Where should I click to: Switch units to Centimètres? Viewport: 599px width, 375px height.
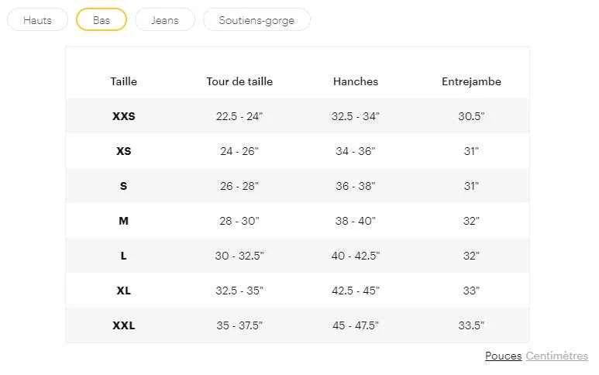(x=556, y=356)
